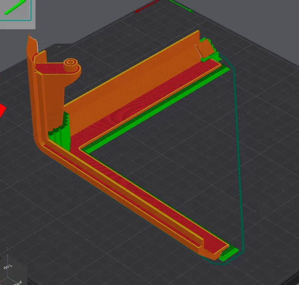Image resolution: width=299 pixels, height=285 pixels.
Task: Click green support at the lower arm's end
Action: [x=229, y=254]
